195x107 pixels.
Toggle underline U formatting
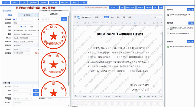tap(123, 23)
